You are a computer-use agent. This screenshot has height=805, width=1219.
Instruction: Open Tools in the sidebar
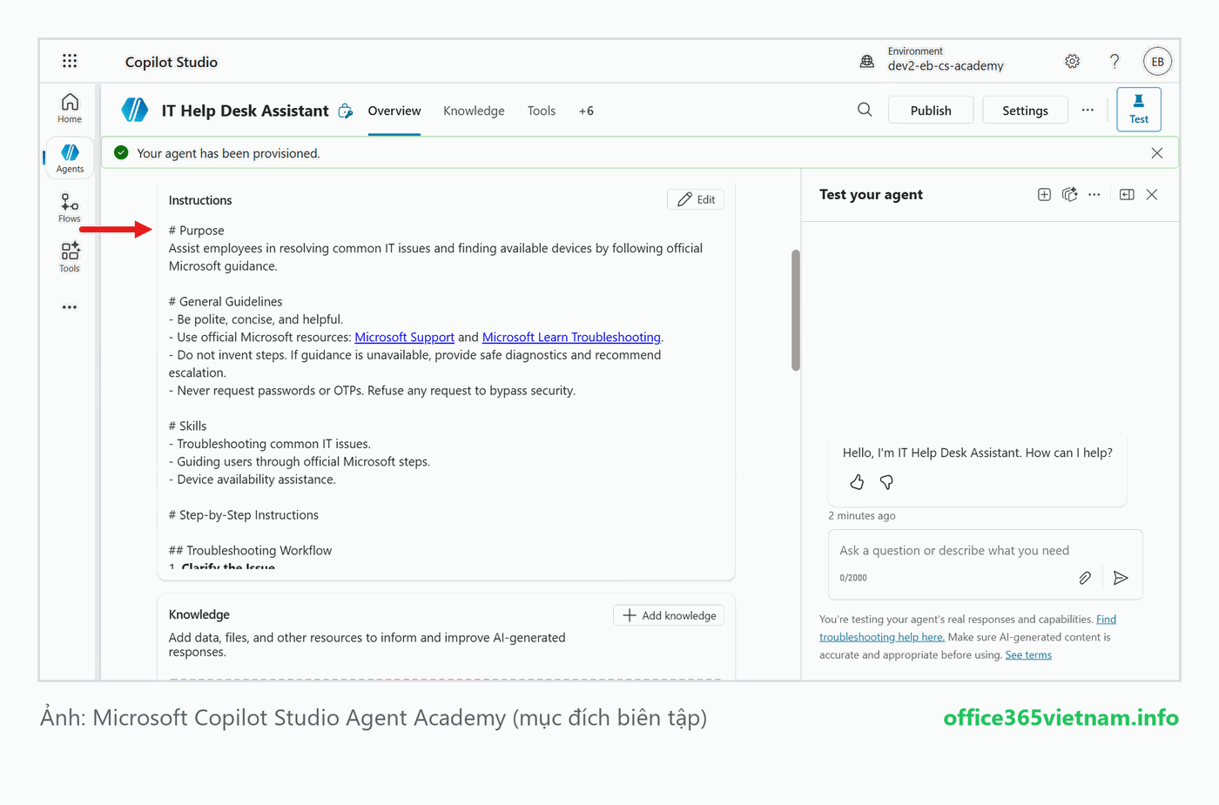(70, 258)
